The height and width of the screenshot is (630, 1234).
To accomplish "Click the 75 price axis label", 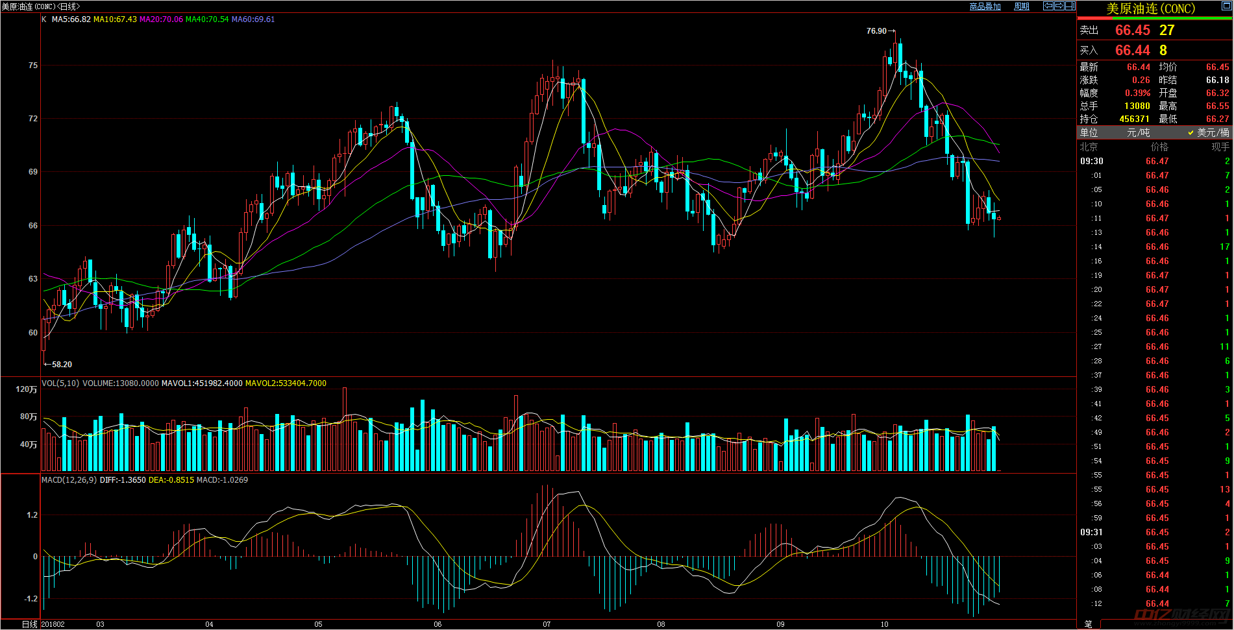I will [x=33, y=66].
